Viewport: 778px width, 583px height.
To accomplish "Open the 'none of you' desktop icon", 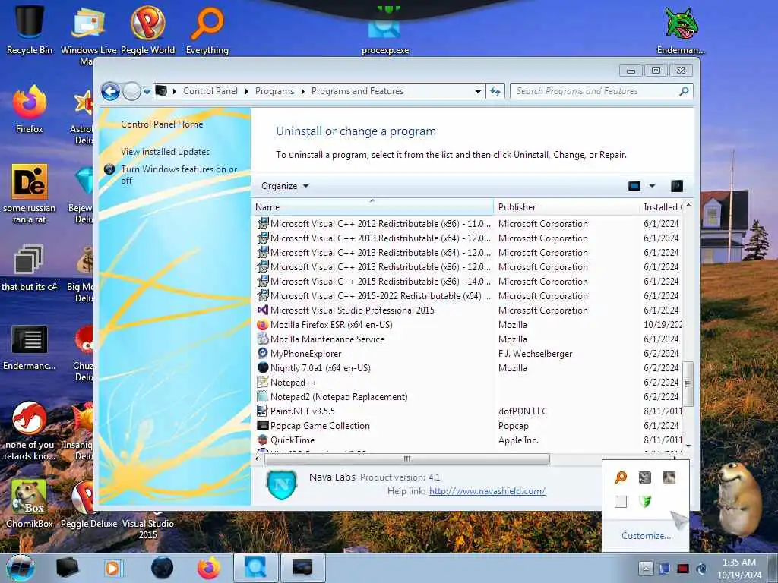I will click(30, 430).
